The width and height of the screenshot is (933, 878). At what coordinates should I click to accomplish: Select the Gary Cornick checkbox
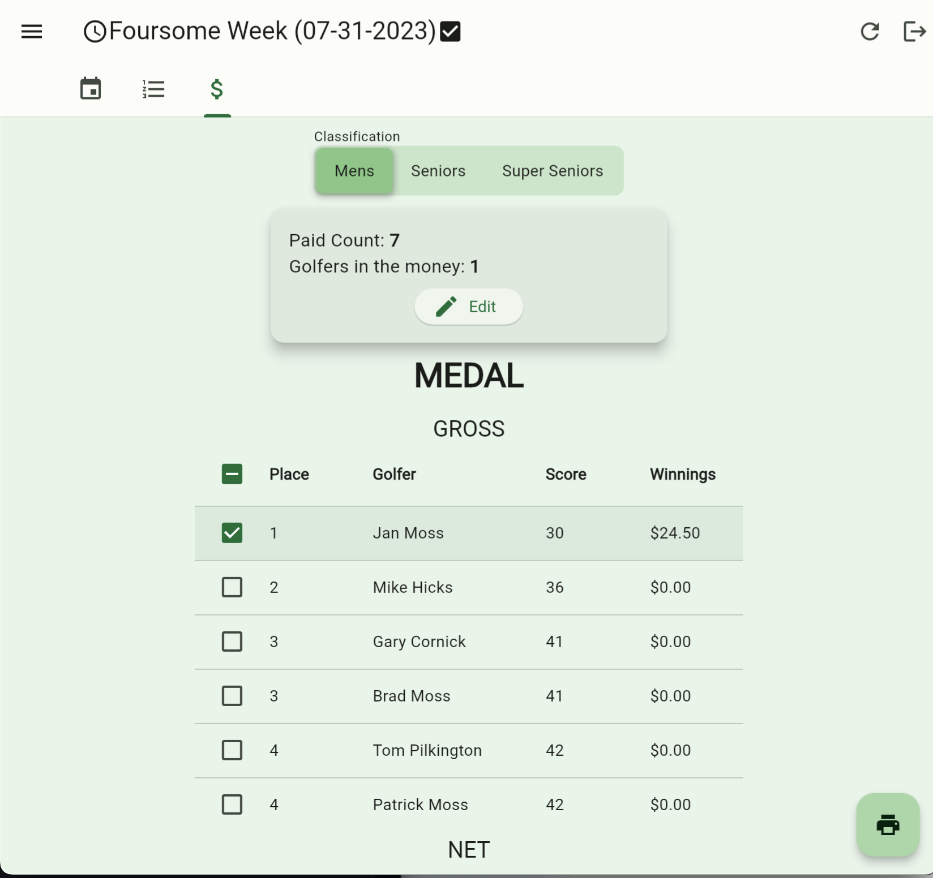coord(232,642)
